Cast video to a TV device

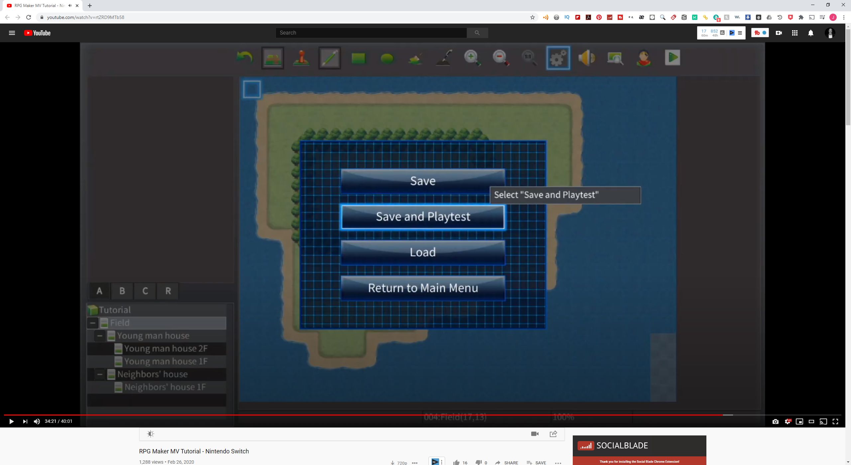click(x=823, y=421)
